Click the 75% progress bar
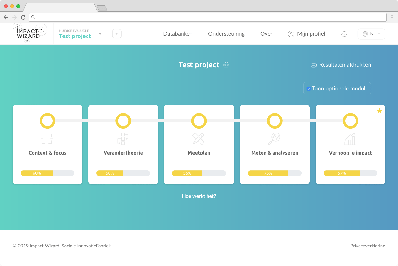The width and height of the screenshot is (398, 266). (275, 173)
